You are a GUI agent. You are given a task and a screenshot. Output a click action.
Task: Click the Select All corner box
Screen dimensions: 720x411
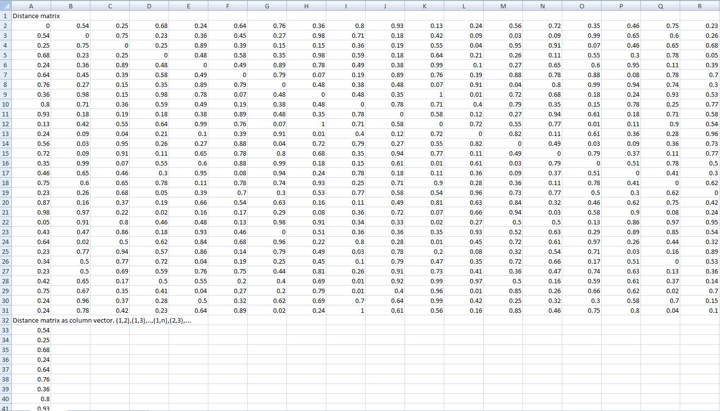(x=5, y=6)
